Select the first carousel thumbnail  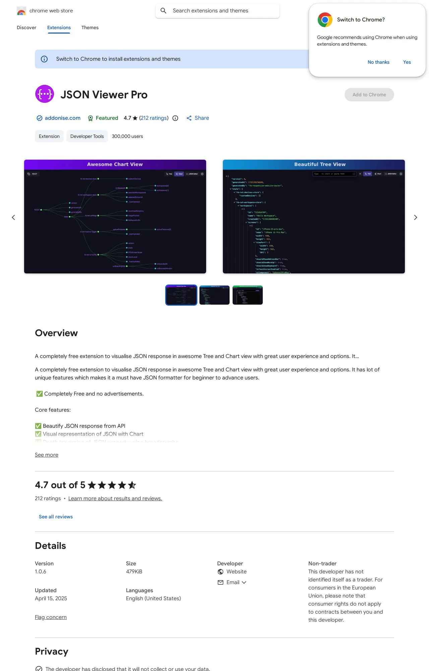[x=181, y=295]
